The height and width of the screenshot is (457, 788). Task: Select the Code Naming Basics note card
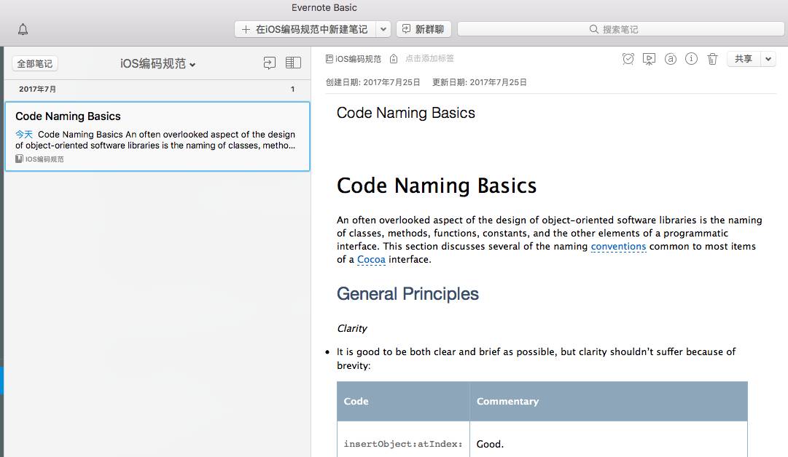(x=157, y=136)
